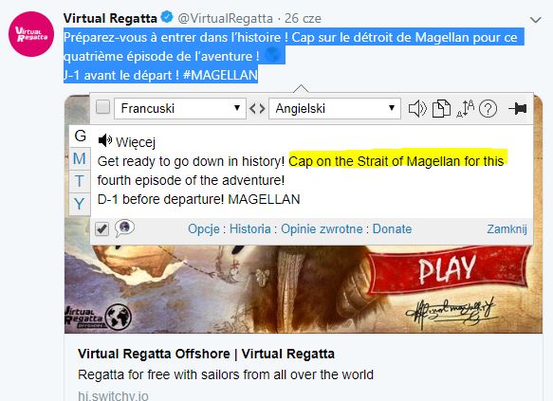Open the tweet options chevron menu

[535, 20]
